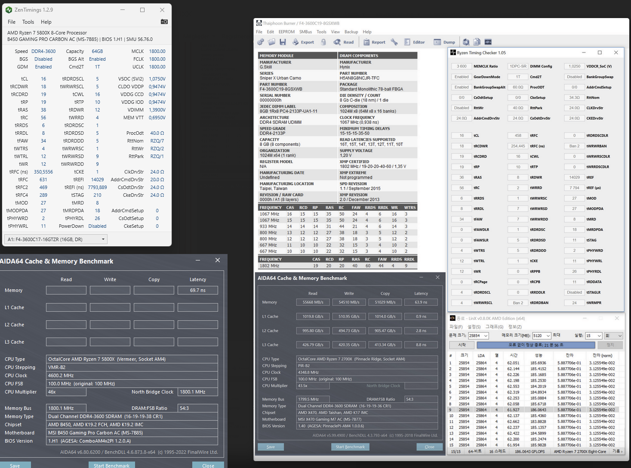The height and width of the screenshot is (468, 631).
Task: Open the ZenTimings Tools menu
Action: 28,22
